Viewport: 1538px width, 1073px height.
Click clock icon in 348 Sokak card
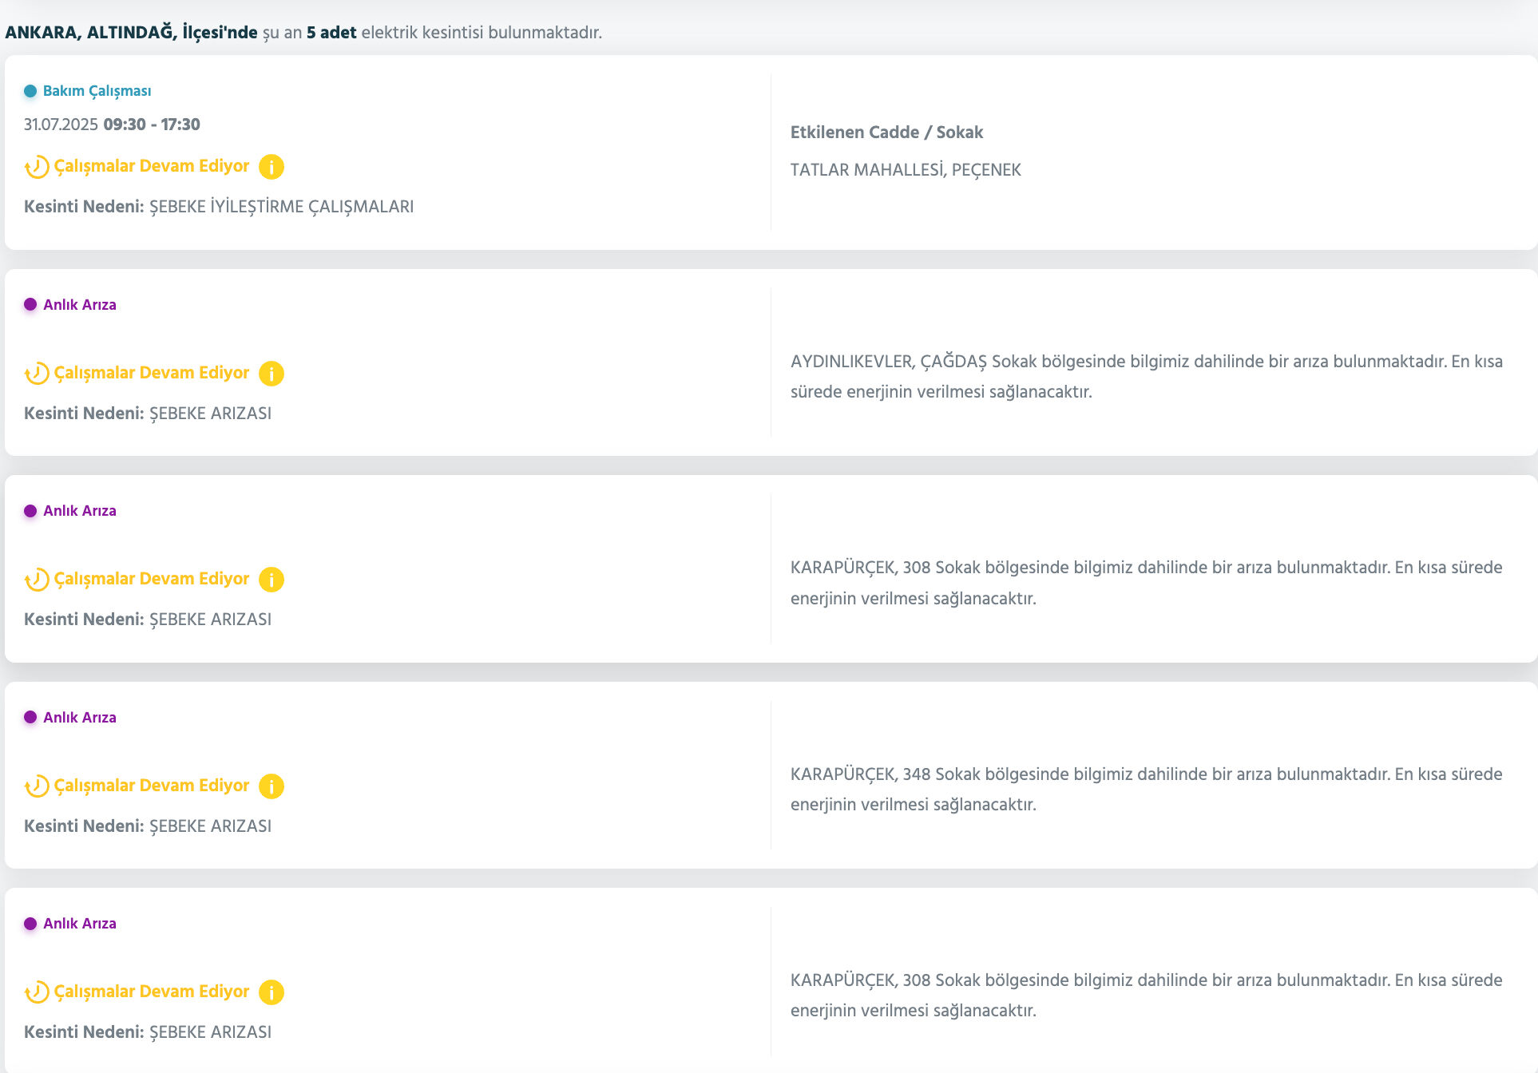(x=37, y=786)
